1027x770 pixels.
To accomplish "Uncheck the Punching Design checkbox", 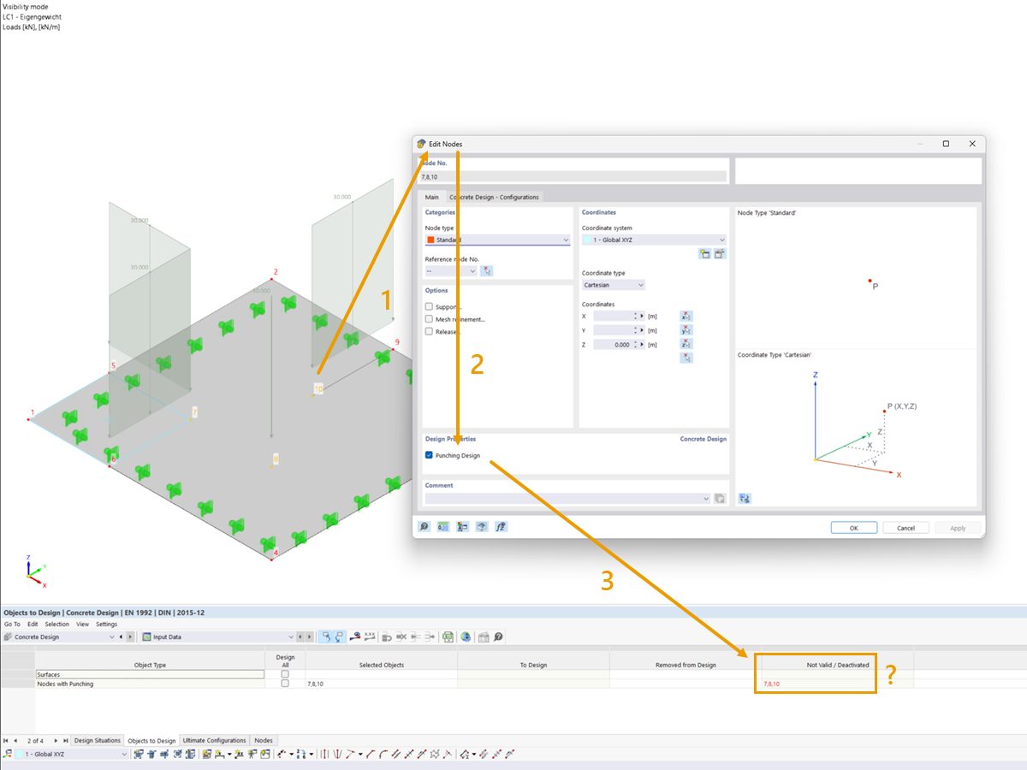I will tap(429, 455).
